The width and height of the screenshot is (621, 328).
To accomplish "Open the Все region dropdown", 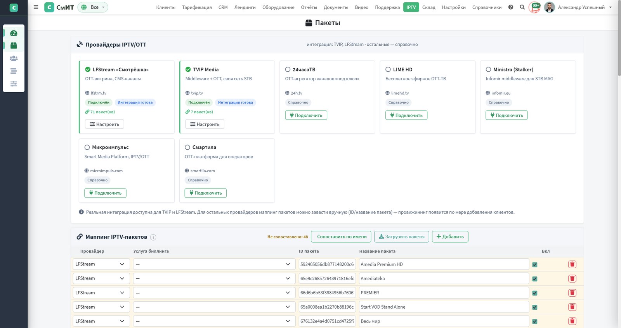I will point(93,7).
